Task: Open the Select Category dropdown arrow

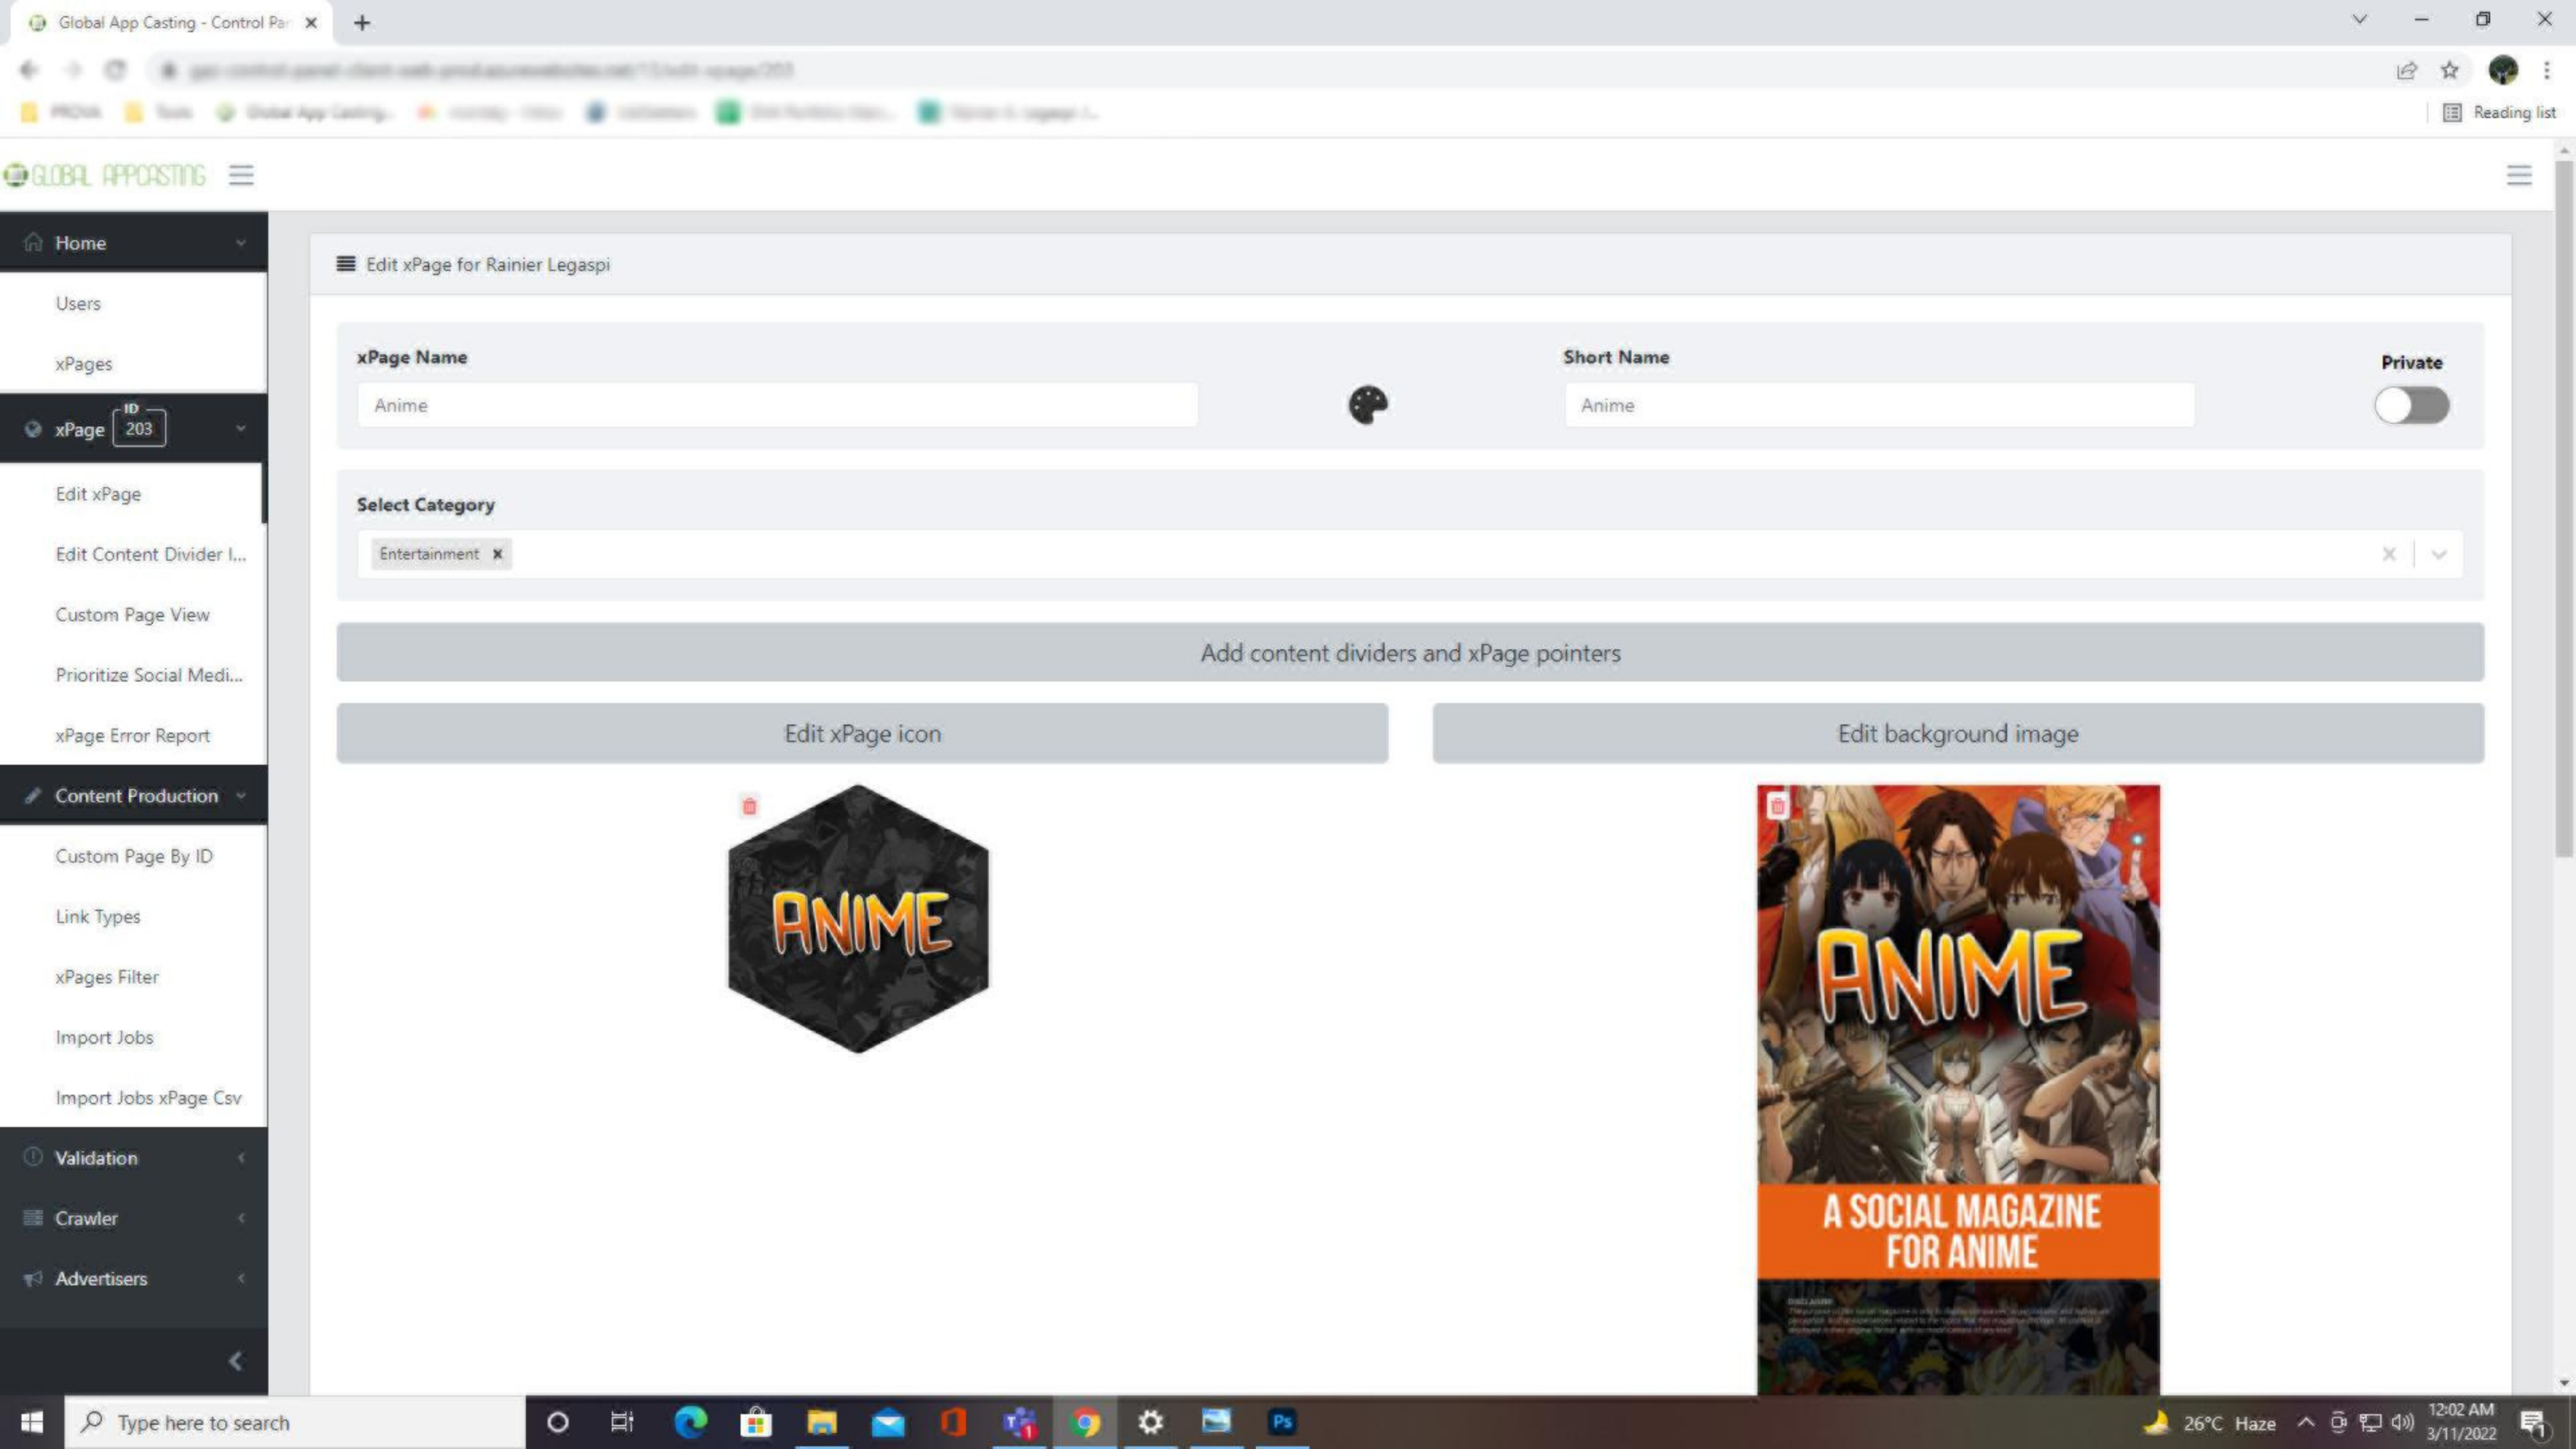Action: [2439, 554]
